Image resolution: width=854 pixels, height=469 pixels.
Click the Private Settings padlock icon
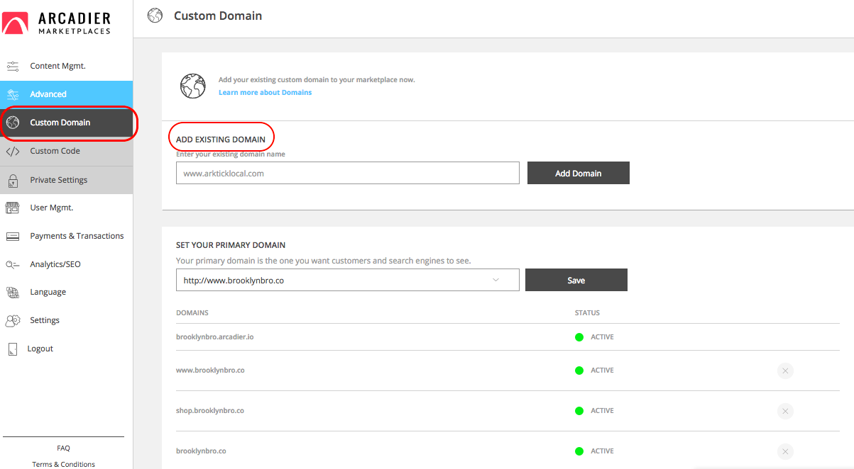pyautogui.click(x=13, y=180)
